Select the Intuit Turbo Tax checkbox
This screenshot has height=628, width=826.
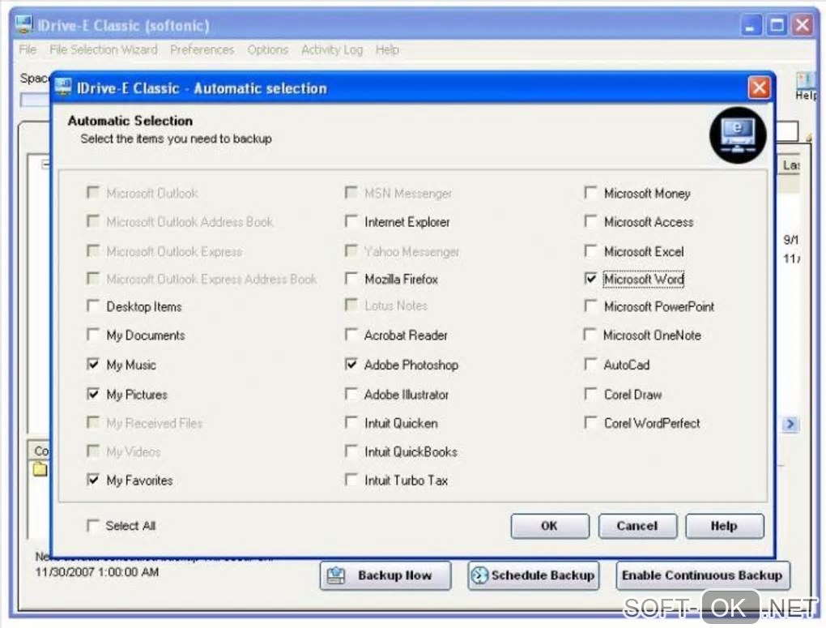click(351, 479)
